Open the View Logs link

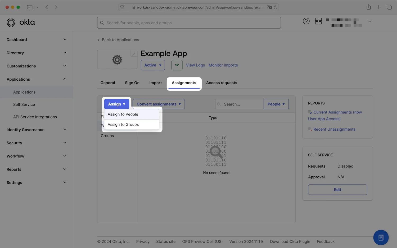tap(195, 65)
